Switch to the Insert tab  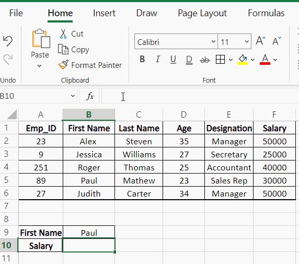coord(104,13)
